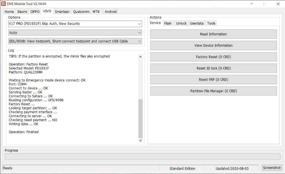The width and height of the screenshot is (285, 174).
Task: Click the EME Mobile Tool app icon
Action: pyautogui.click(x=4, y=4)
